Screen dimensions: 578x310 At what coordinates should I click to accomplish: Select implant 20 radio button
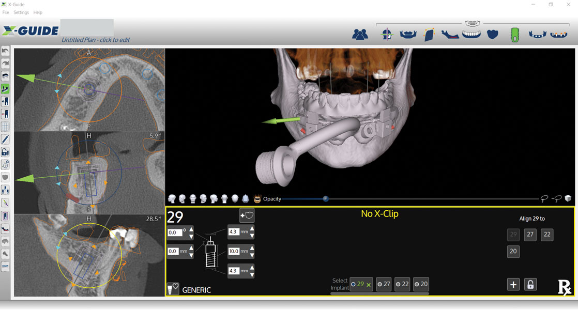pyautogui.click(x=421, y=284)
